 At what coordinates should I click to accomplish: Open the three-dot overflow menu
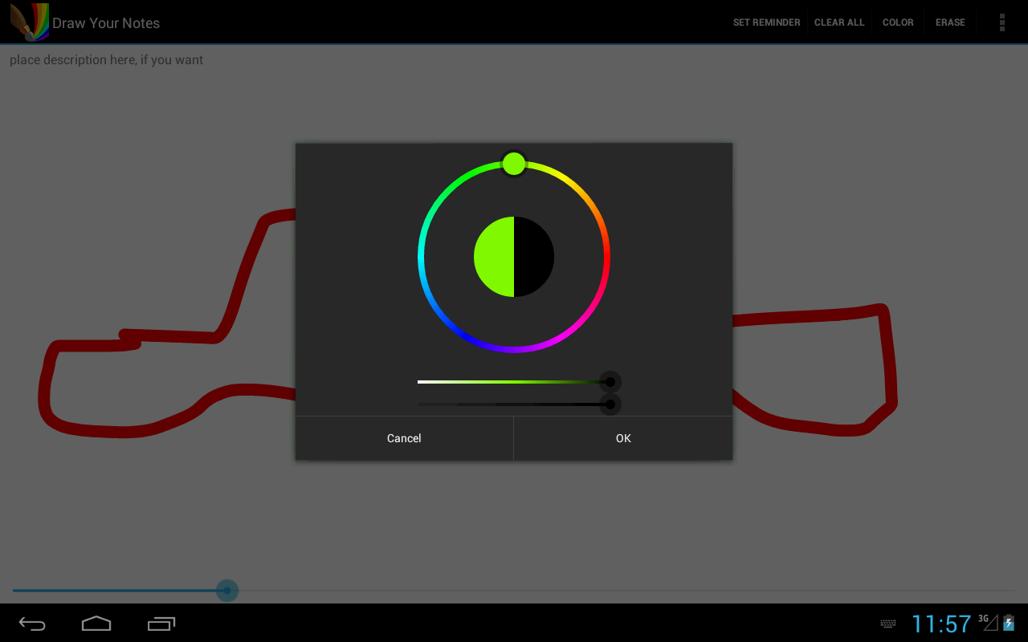[x=1001, y=22]
